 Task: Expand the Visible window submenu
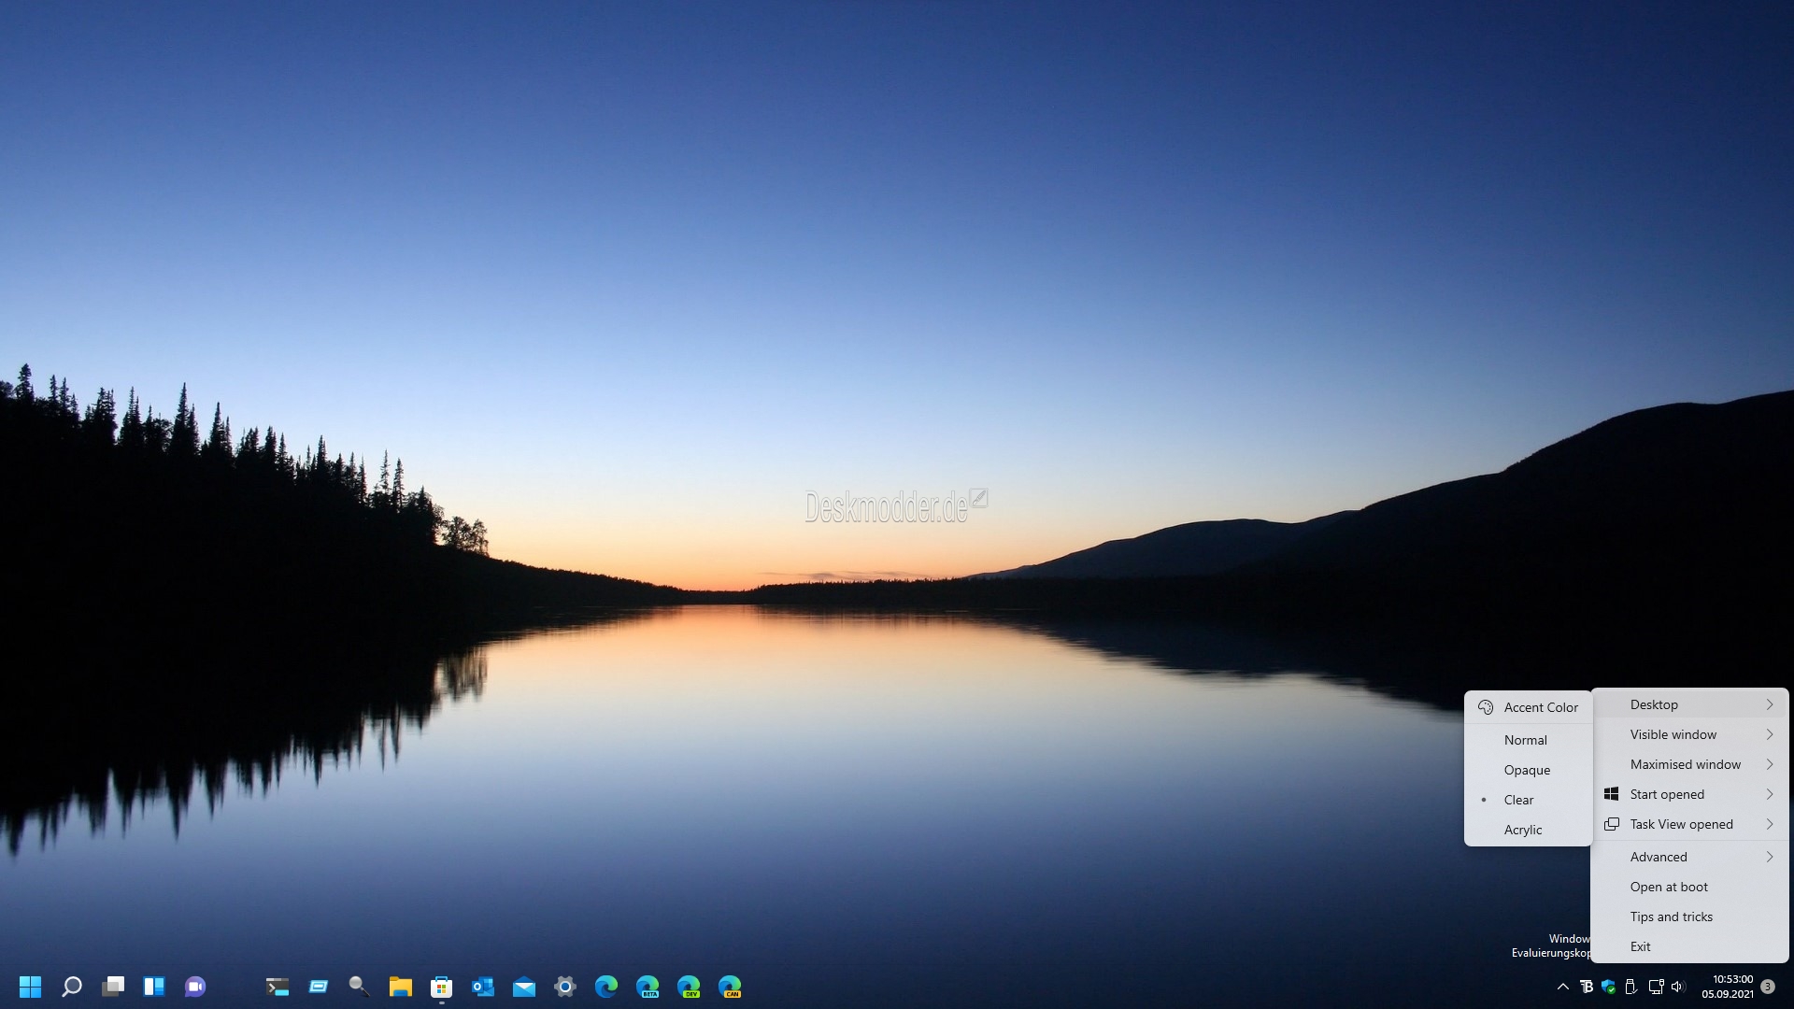point(1689,734)
